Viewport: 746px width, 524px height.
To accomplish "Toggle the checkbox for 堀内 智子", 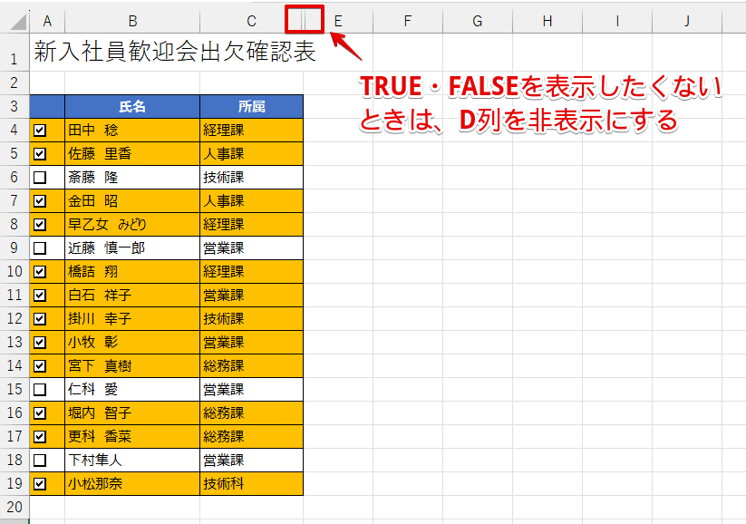I will (40, 413).
